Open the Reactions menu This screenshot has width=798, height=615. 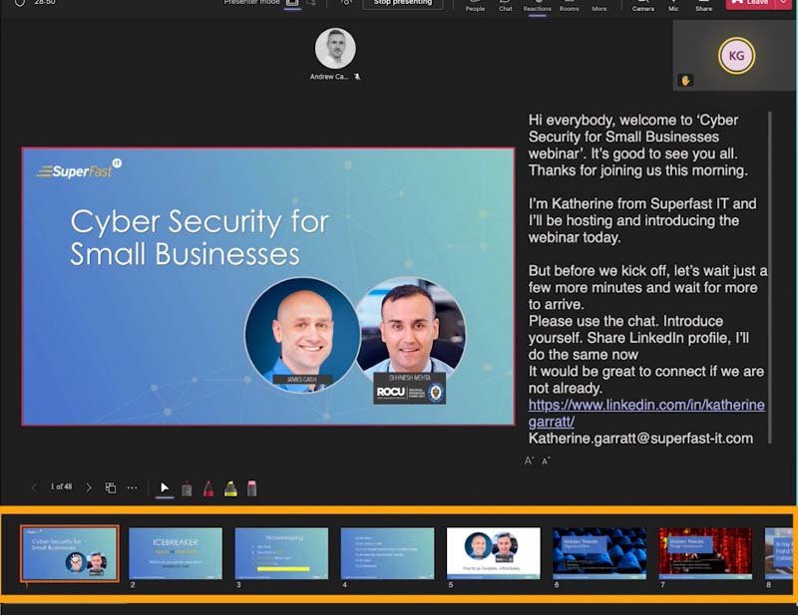(x=537, y=5)
